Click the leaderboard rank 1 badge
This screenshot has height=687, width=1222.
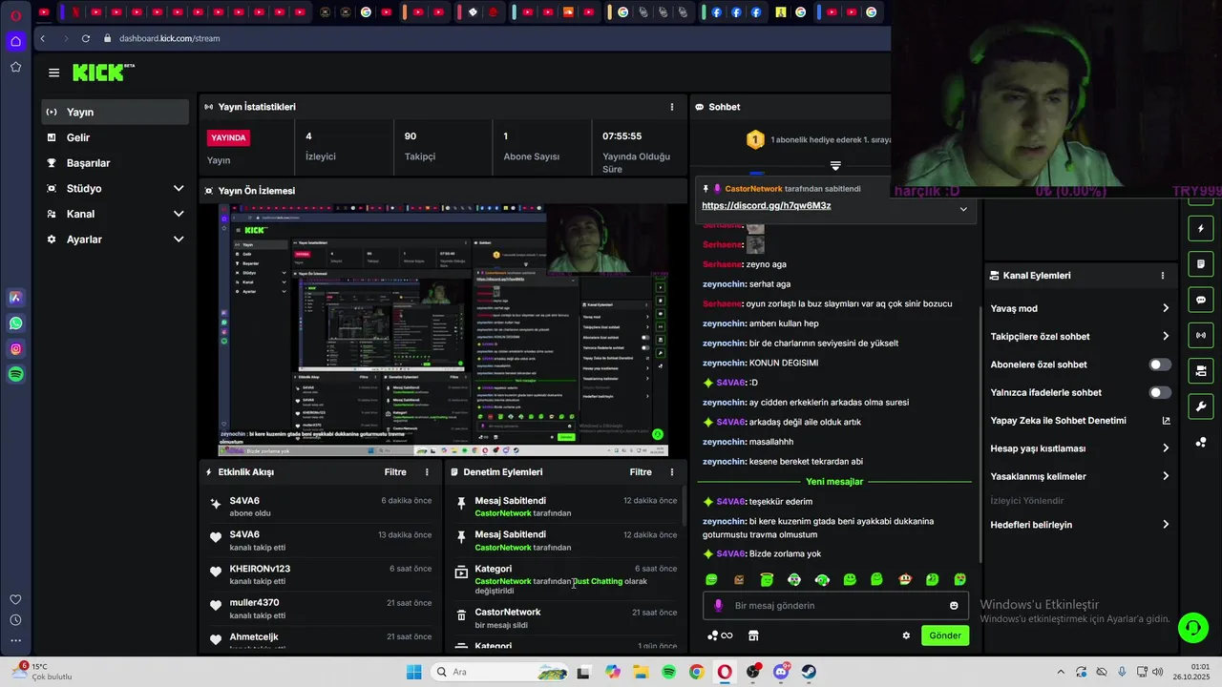point(755,140)
